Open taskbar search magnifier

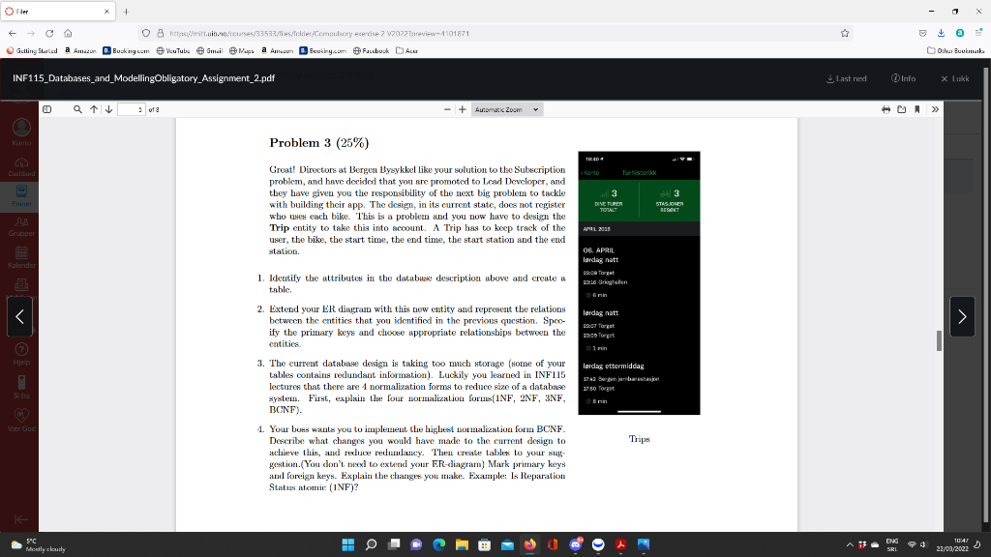[371, 544]
